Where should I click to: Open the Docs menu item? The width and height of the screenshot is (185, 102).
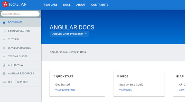(67, 5)
